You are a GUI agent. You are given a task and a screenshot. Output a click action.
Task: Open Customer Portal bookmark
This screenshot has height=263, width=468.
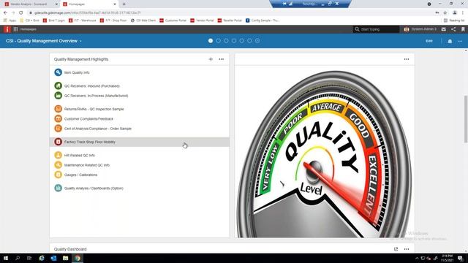coord(173,20)
